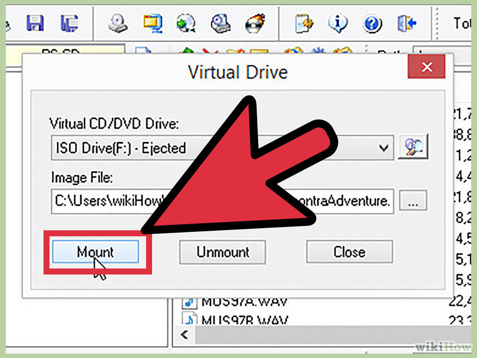The height and width of the screenshot is (358, 477).
Task: Click the drive search icon beside drive dropdown
Action: click(413, 147)
